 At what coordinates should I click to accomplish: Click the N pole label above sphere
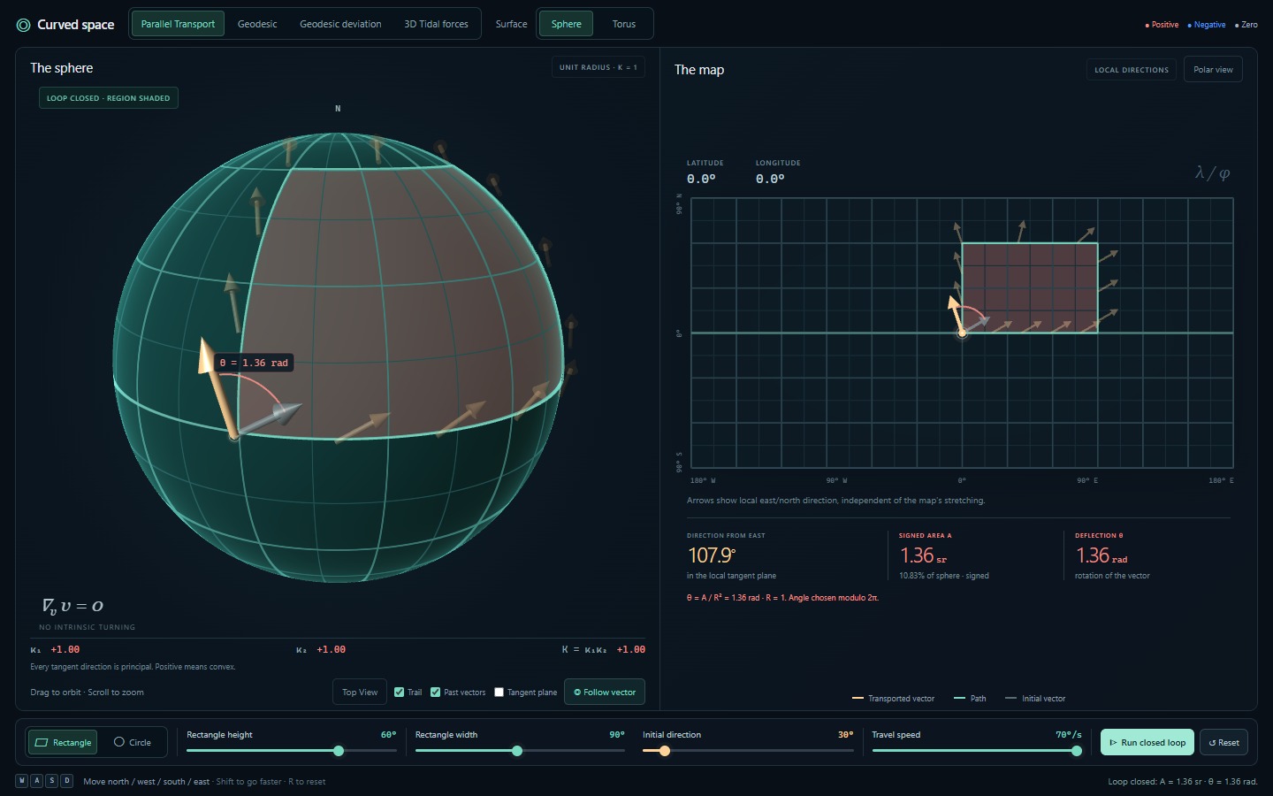338,109
